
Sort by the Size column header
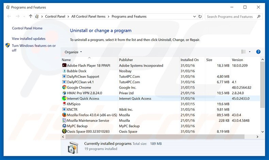[x=209, y=60]
